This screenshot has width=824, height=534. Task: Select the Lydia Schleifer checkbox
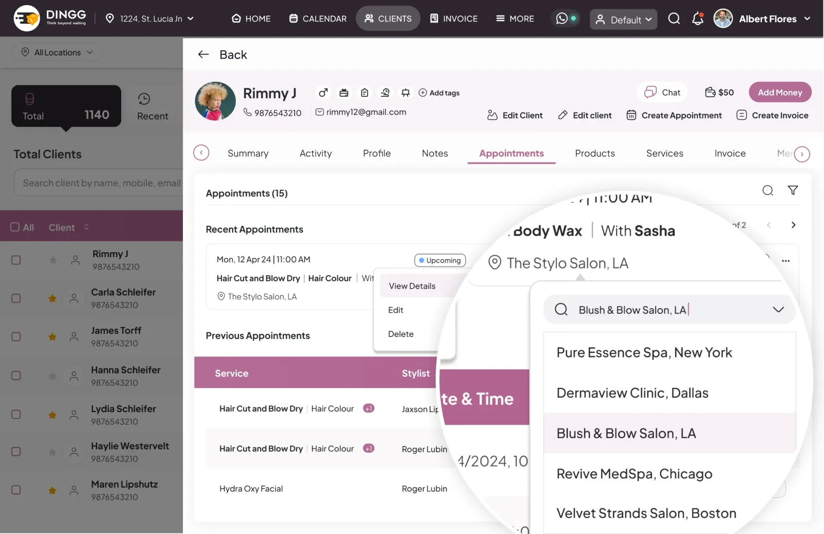(x=16, y=414)
